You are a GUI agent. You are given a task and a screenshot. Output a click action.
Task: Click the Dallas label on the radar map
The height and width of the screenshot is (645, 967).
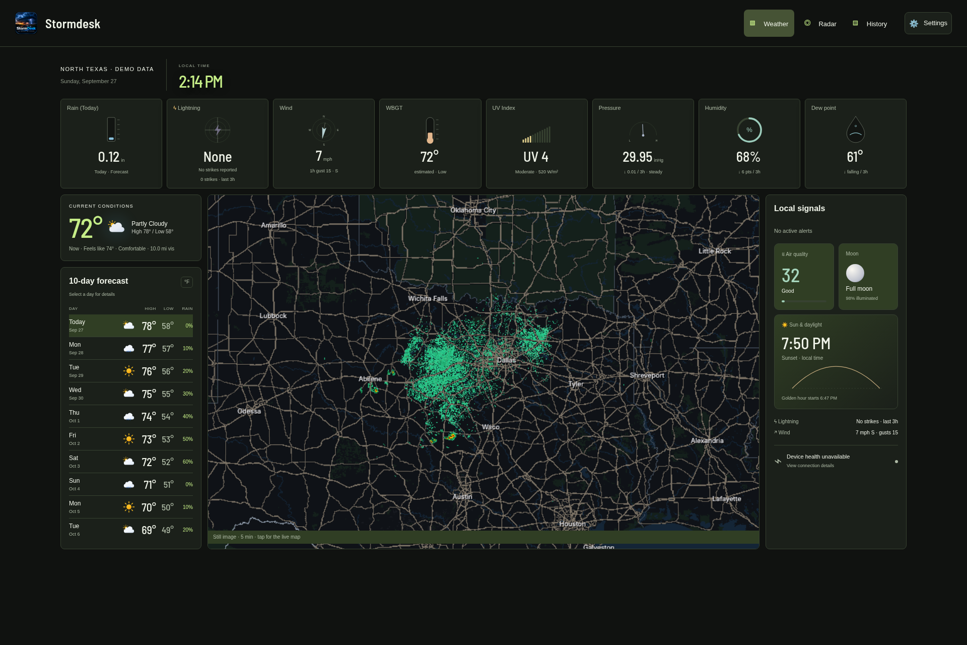[506, 360]
